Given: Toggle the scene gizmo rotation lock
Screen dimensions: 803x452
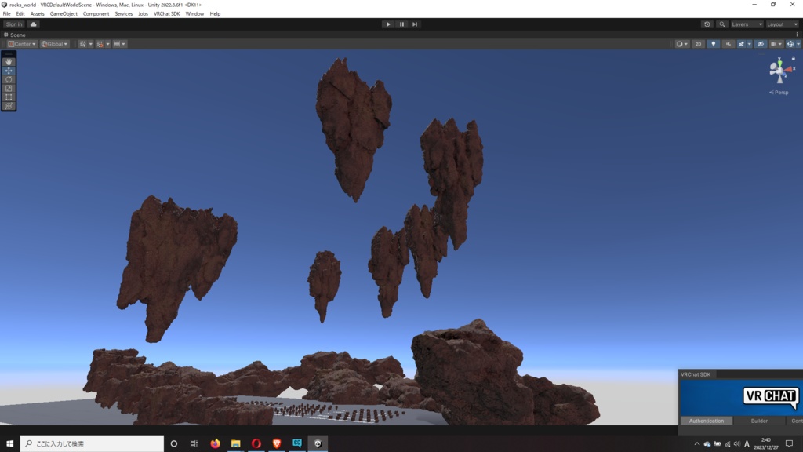Looking at the screenshot, I should (x=794, y=58).
